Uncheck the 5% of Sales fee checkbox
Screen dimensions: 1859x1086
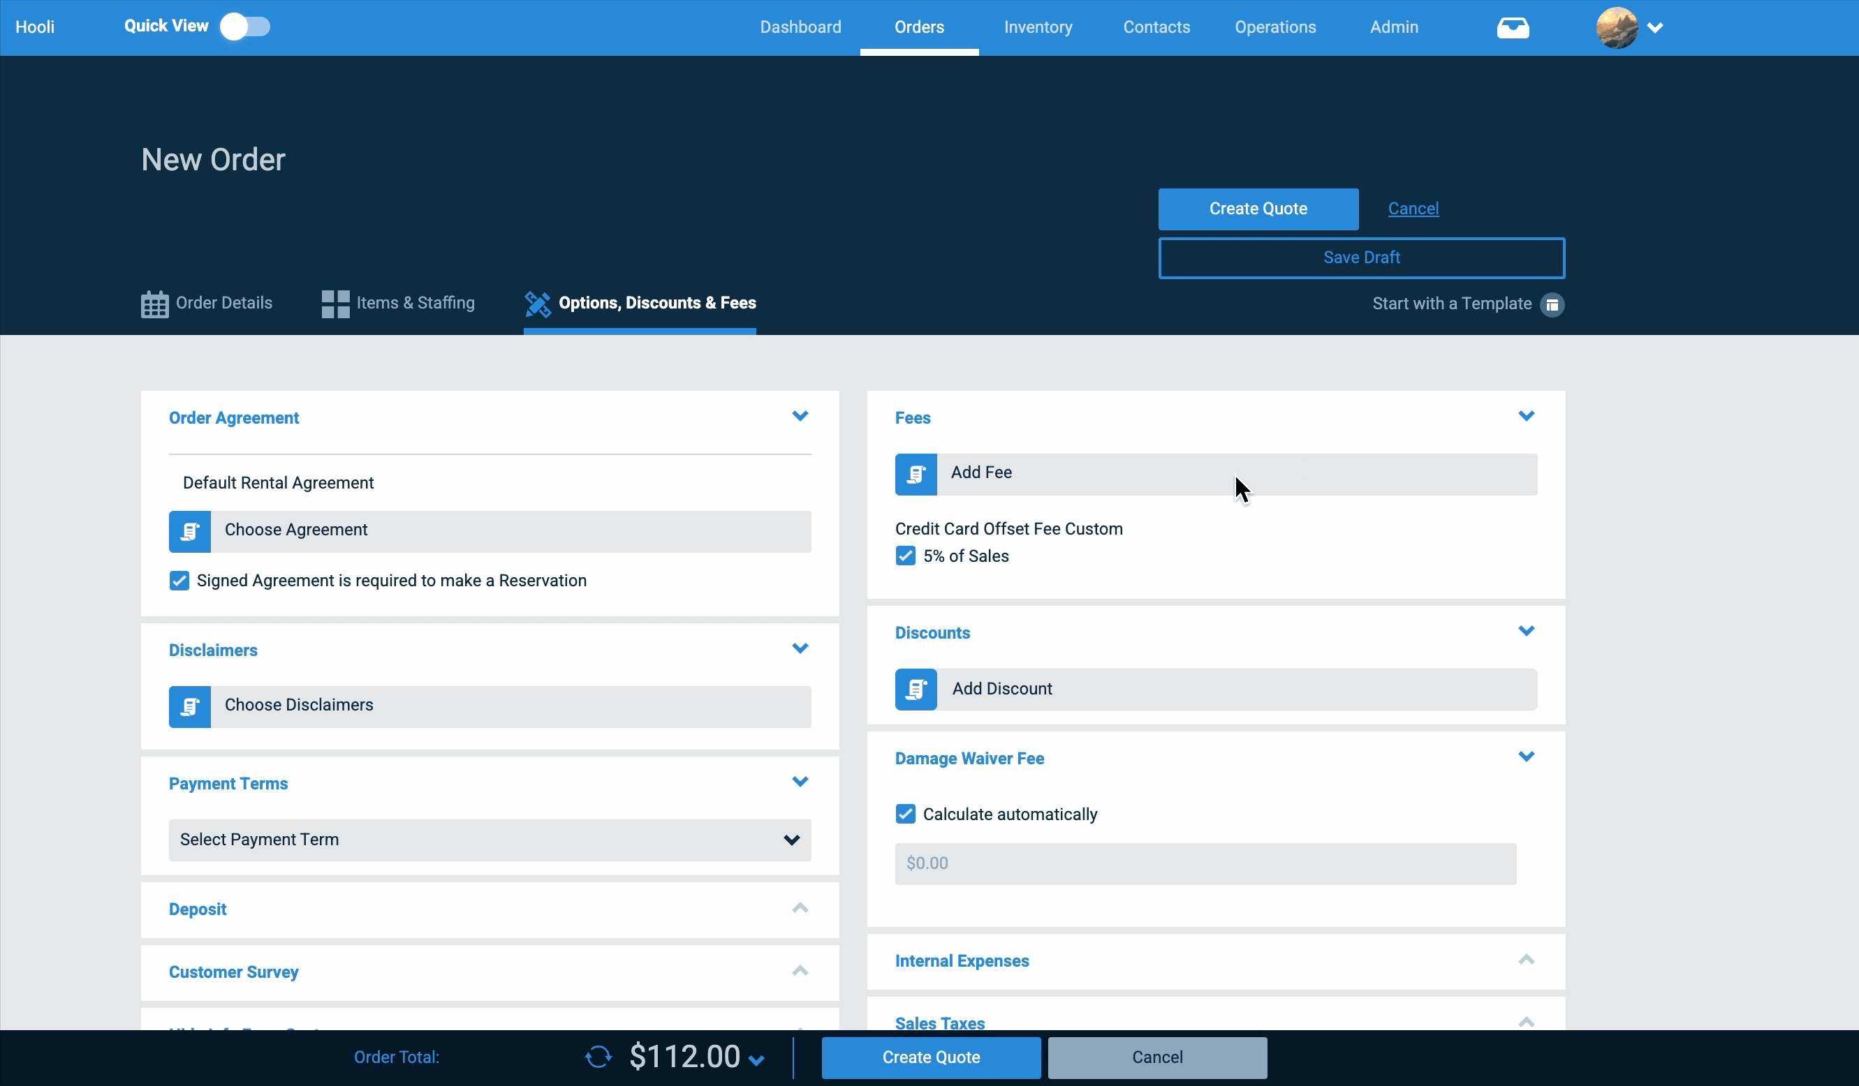(x=905, y=556)
